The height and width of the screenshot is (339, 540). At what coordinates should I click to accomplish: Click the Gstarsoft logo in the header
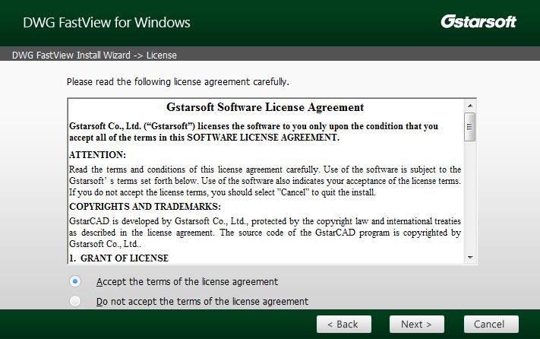478,21
